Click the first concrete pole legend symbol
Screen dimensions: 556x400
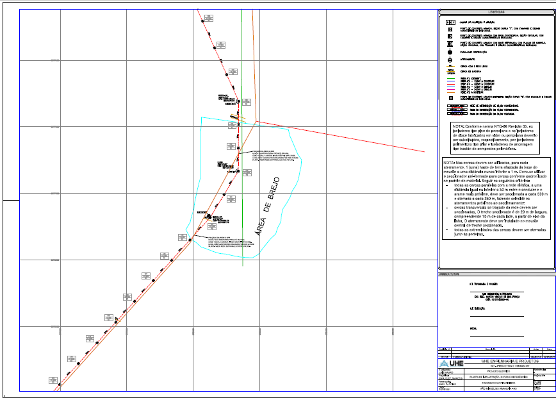click(x=450, y=29)
